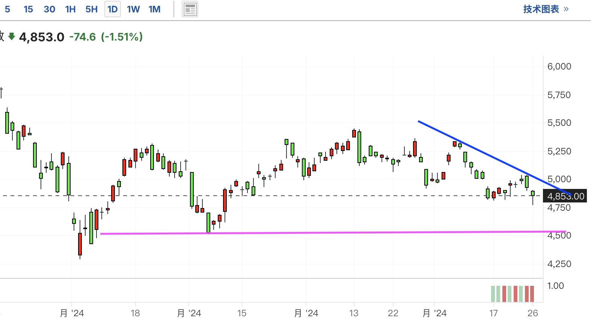The height and width of the screenshot is (320, 591).
Task: Open the chart layout table icon
Action: 190,9
